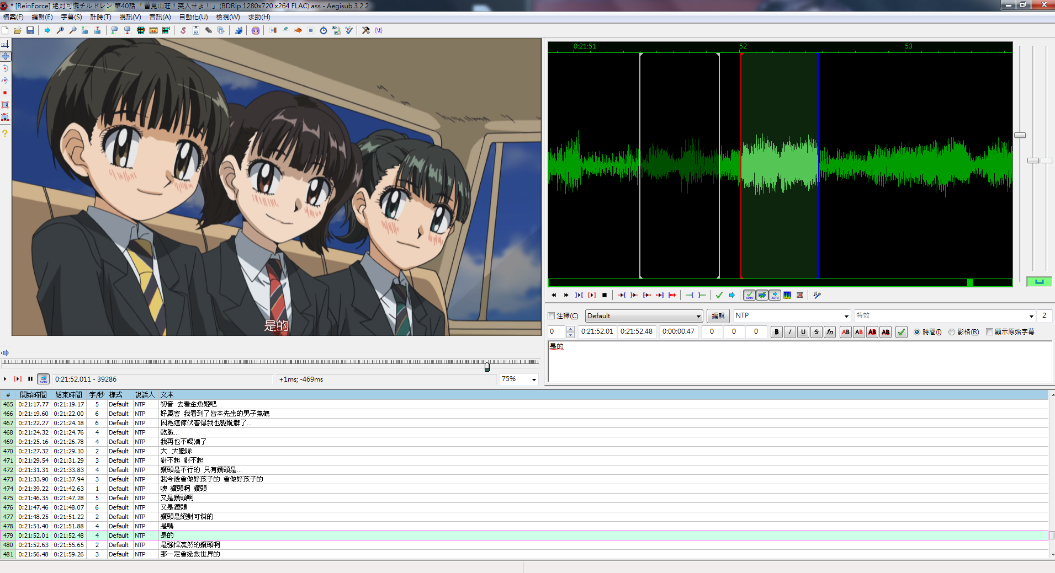Apply bold with the B button

pos(777,332)
